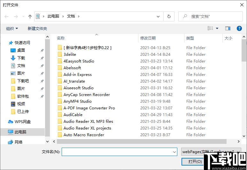Select 网络 in navigation pane

[x=19, y=142]
